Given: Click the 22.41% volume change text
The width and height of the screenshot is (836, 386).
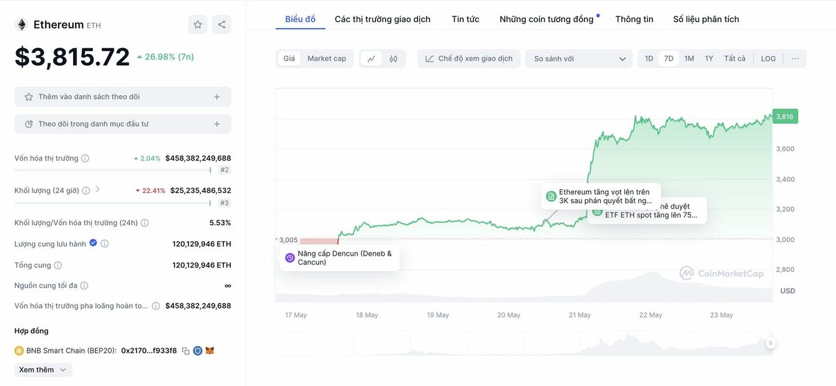Looking at the screenshot, I should [150, 191].
